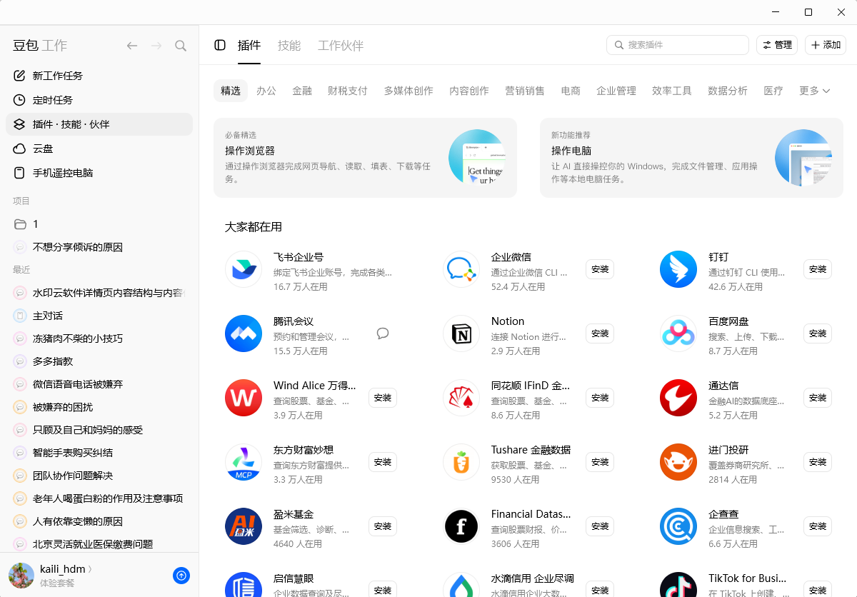Click the 企业微信 plugin icon
Screen dimensions: 857x597
[461, 269]
